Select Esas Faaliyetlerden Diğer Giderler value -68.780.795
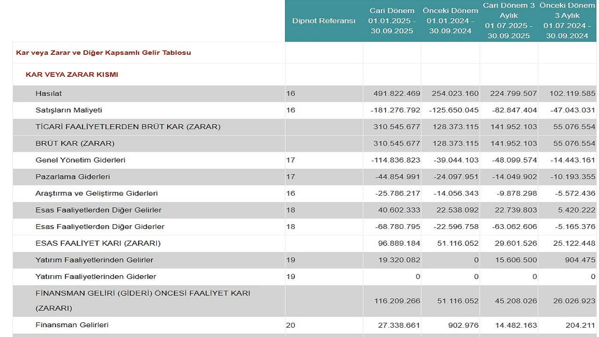This screenshot has height=337, width=599. point(397,227)
